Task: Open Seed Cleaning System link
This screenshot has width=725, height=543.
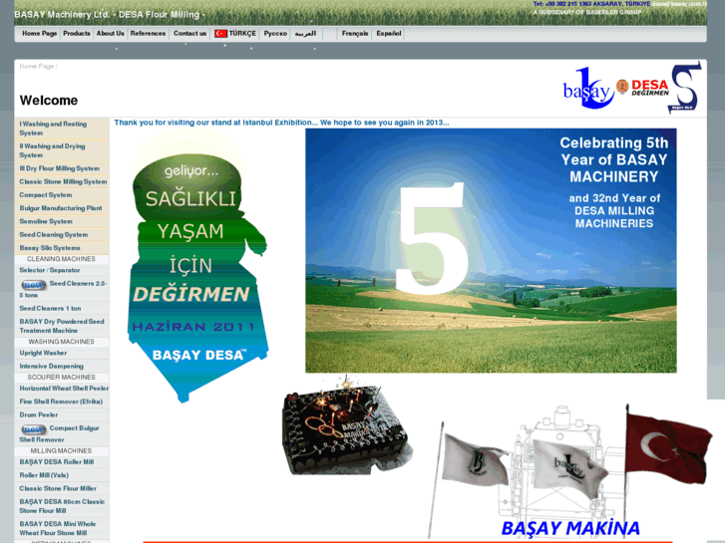Action: click(62, 235)
